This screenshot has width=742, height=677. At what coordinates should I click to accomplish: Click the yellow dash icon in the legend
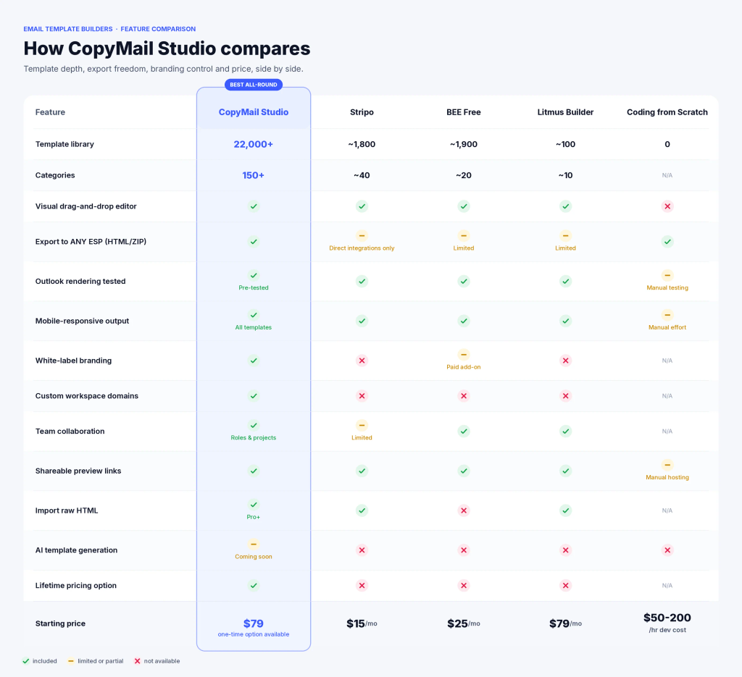70,661
